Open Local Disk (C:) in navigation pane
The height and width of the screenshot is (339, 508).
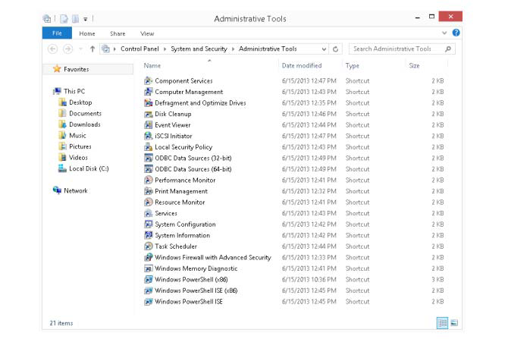[89, 168]
